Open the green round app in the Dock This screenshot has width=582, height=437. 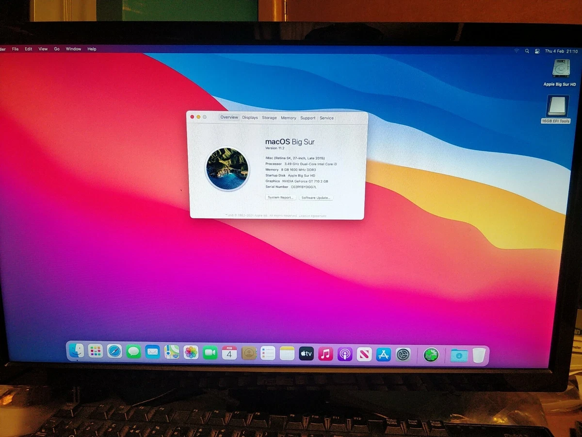(431, 355)
